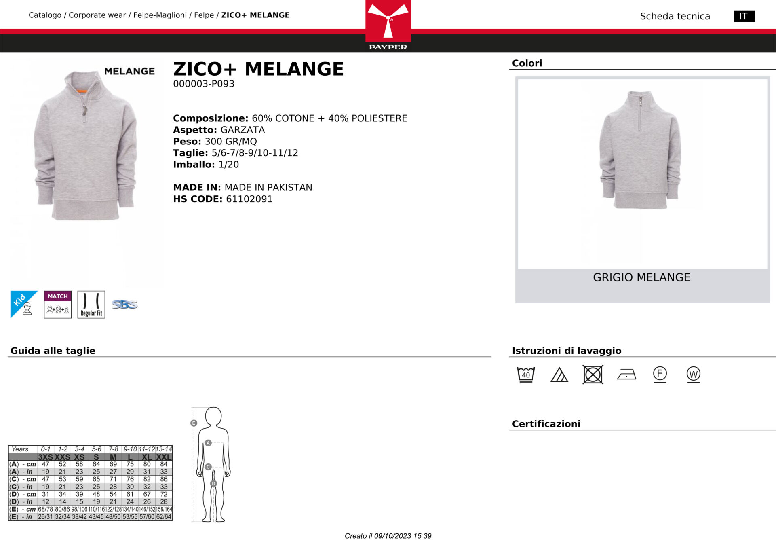Image resolution: width=776 pixels, height=548 pixels.
Task: Click the child body measurement diagram
Action: 211,464
